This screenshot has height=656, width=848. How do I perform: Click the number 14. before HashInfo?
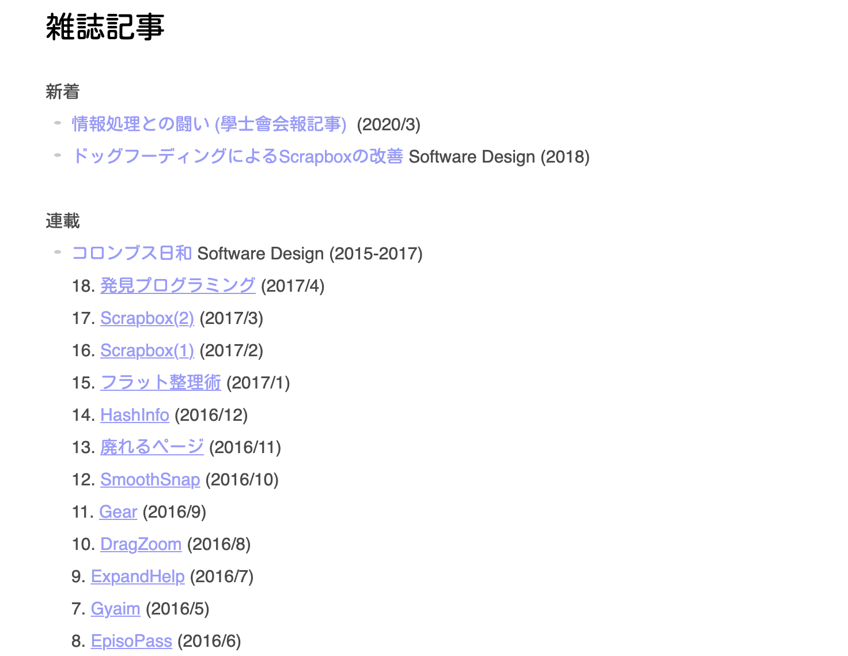click(x=84, y=415)
